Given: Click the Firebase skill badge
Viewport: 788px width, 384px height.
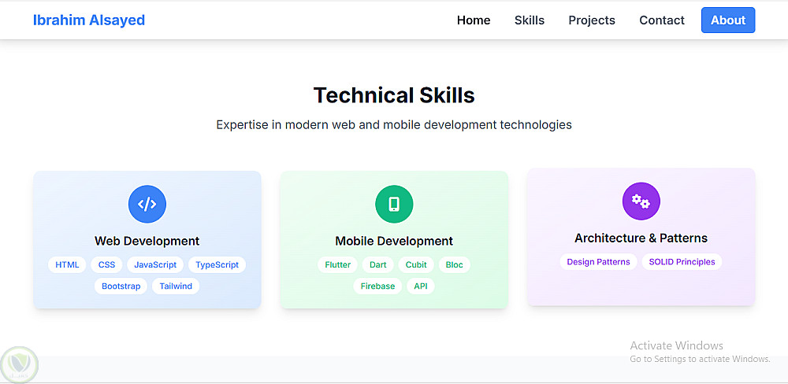Looking at the screenshot, I should pyautogui.click(x=377, y=286).
